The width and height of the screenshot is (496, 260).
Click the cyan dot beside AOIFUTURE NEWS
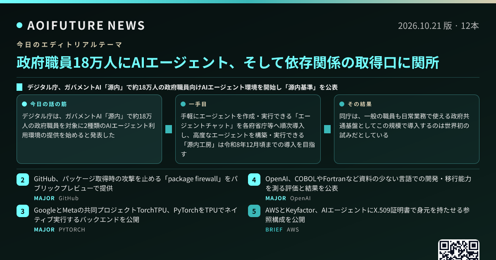[x=19, y=26]
